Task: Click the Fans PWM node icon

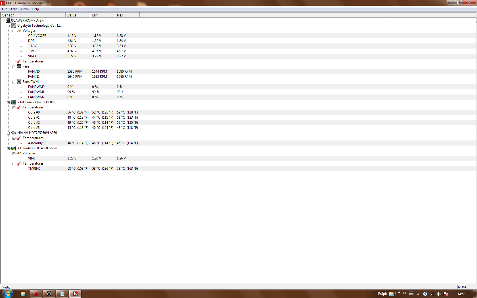Action: click(x=19, y=82)
